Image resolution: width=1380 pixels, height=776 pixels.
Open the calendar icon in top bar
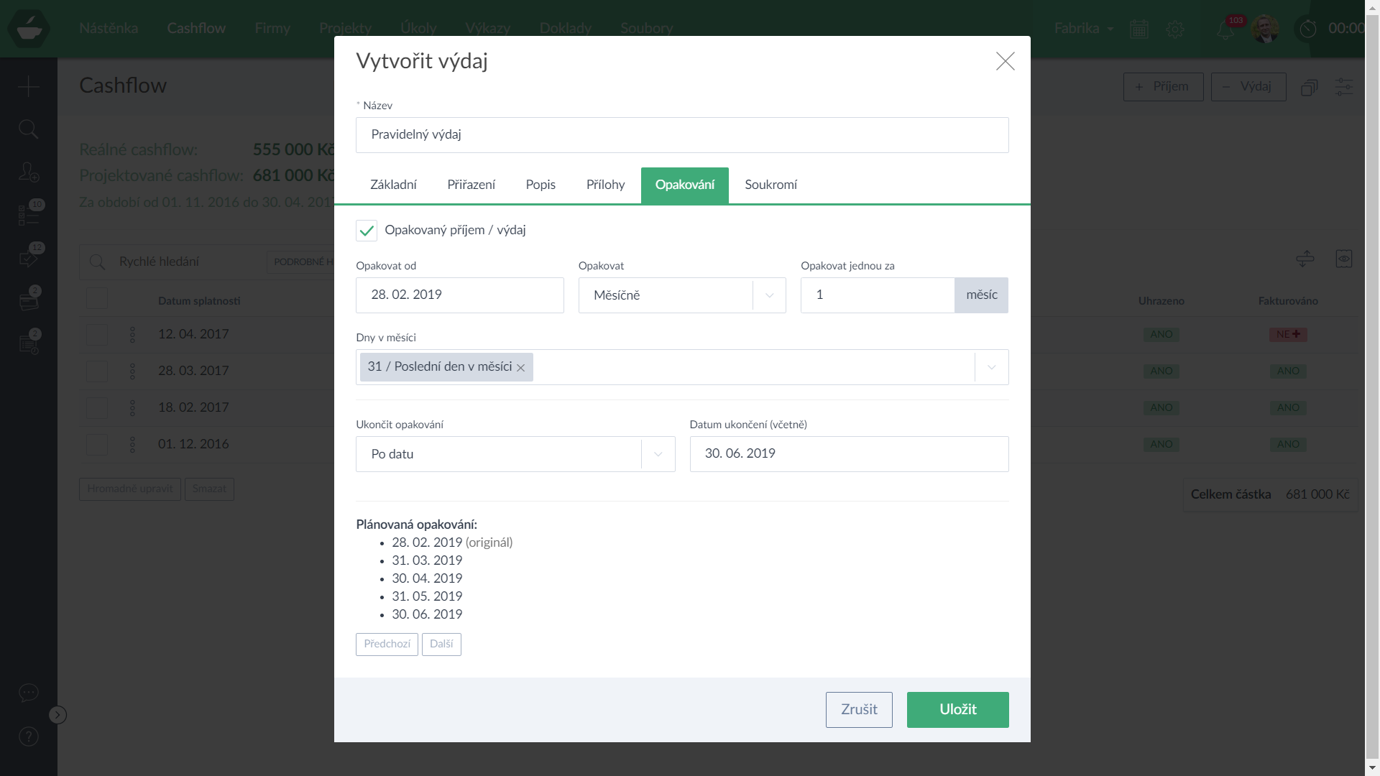click(1138, 29)
